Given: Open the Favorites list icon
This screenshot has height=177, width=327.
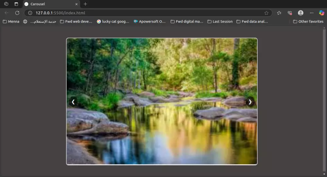Looking at the screenshot, I should [279, 13].
